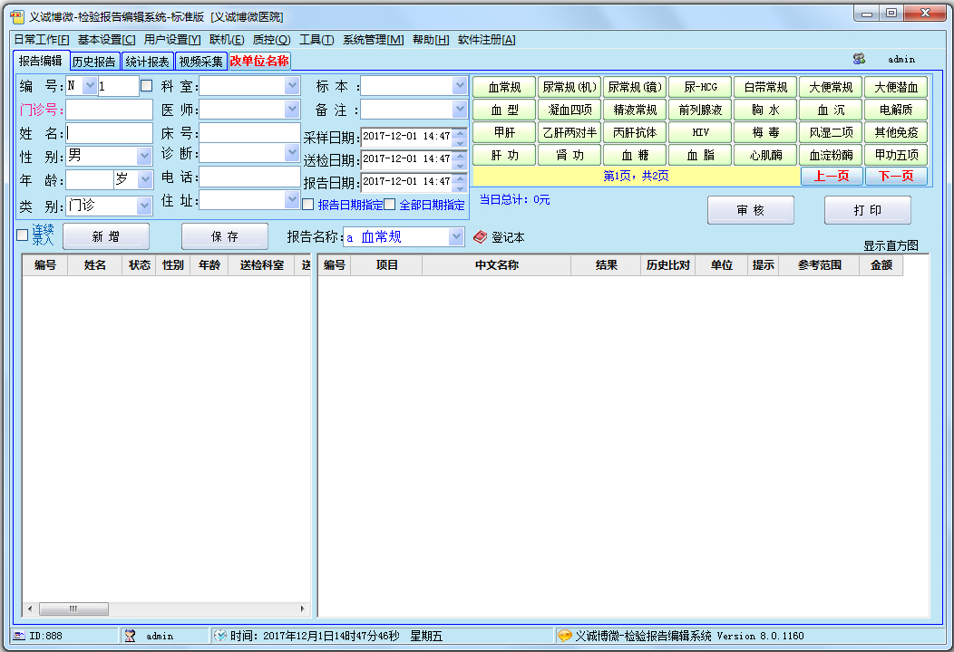Open the 编号 prefix N dropdown
This screenshot has height=652, width=954.
pos(90,86)
